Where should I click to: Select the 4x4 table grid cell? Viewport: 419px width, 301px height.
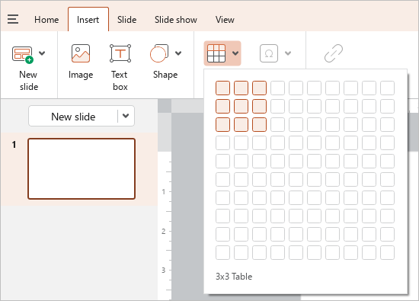(x=277, y=142)
